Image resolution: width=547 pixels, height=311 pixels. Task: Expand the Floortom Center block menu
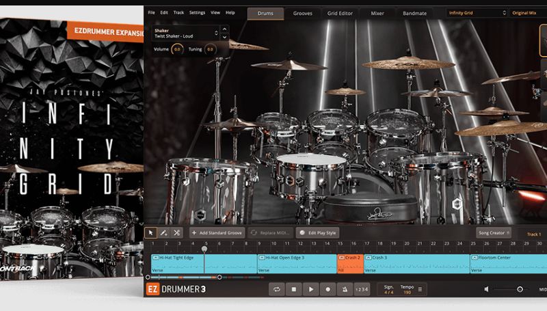coord(475,257)
